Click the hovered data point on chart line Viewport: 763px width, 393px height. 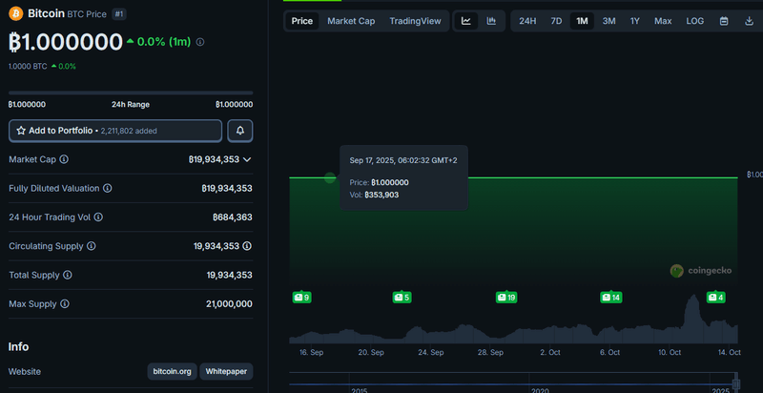pyautogui.click(x=330, y=177)
